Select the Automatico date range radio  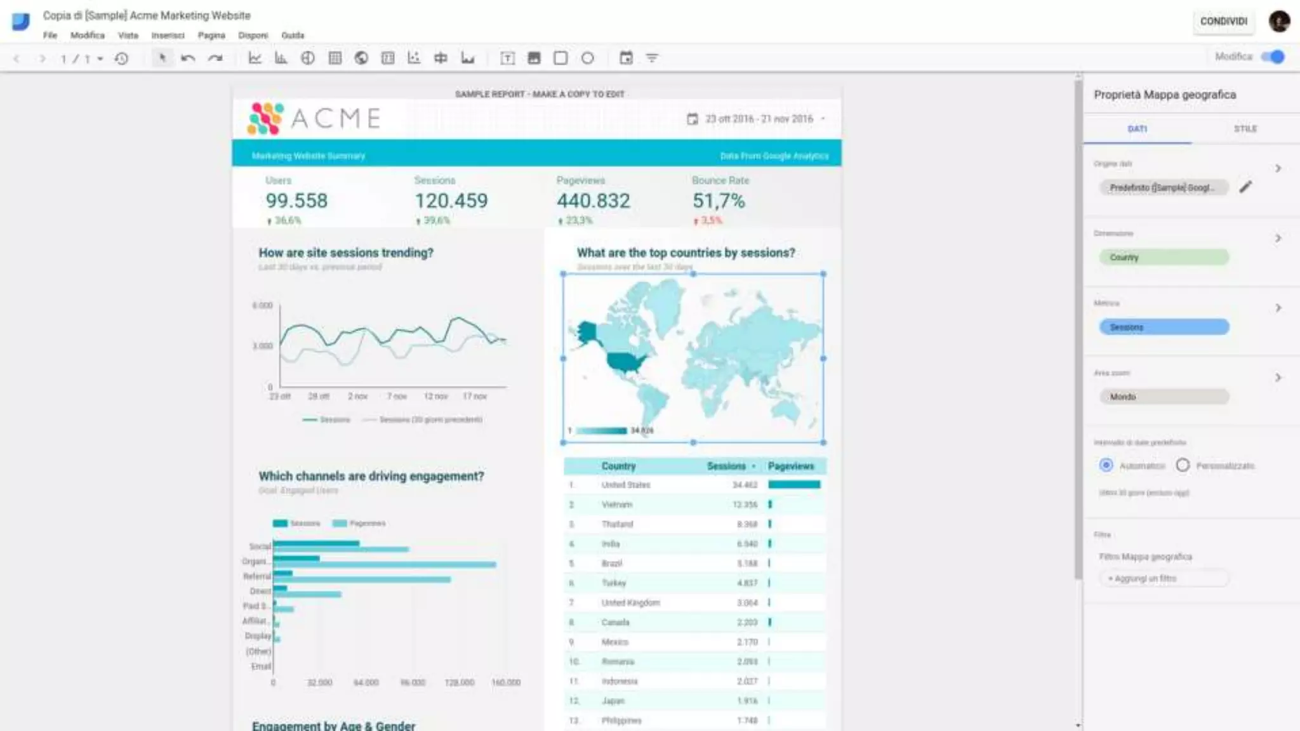(x=1106, y=465)
